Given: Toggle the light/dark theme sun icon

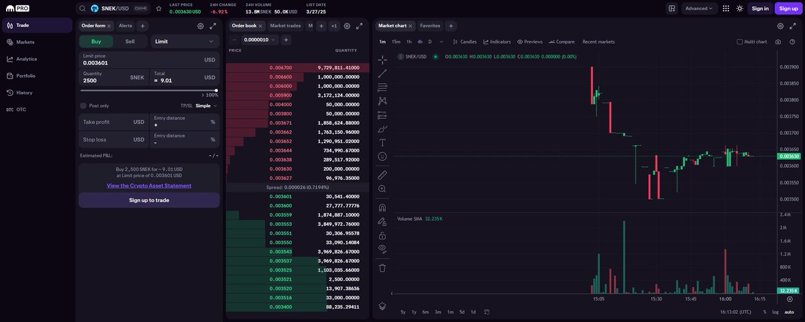Looking at the screenshot, I should point(739,9).
